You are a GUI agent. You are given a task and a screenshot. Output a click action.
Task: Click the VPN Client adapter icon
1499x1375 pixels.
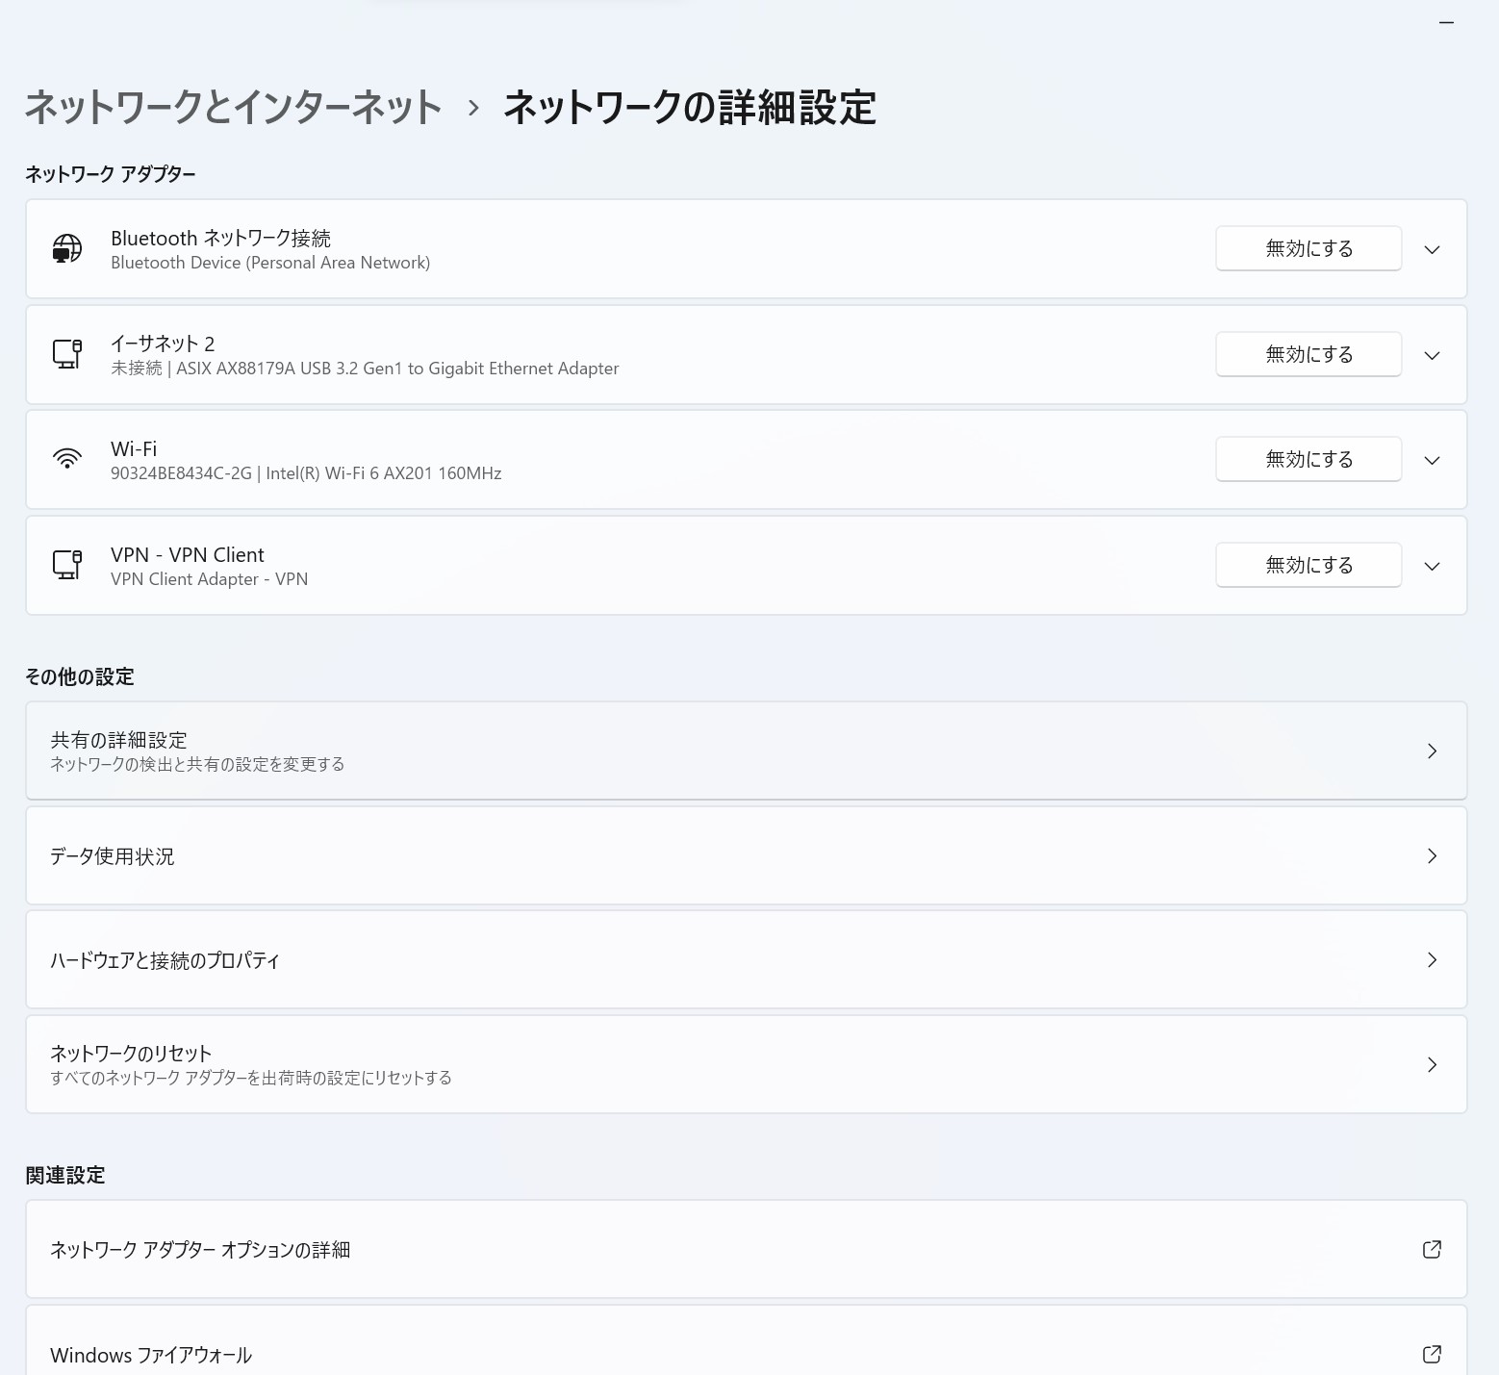pos(66,565)
